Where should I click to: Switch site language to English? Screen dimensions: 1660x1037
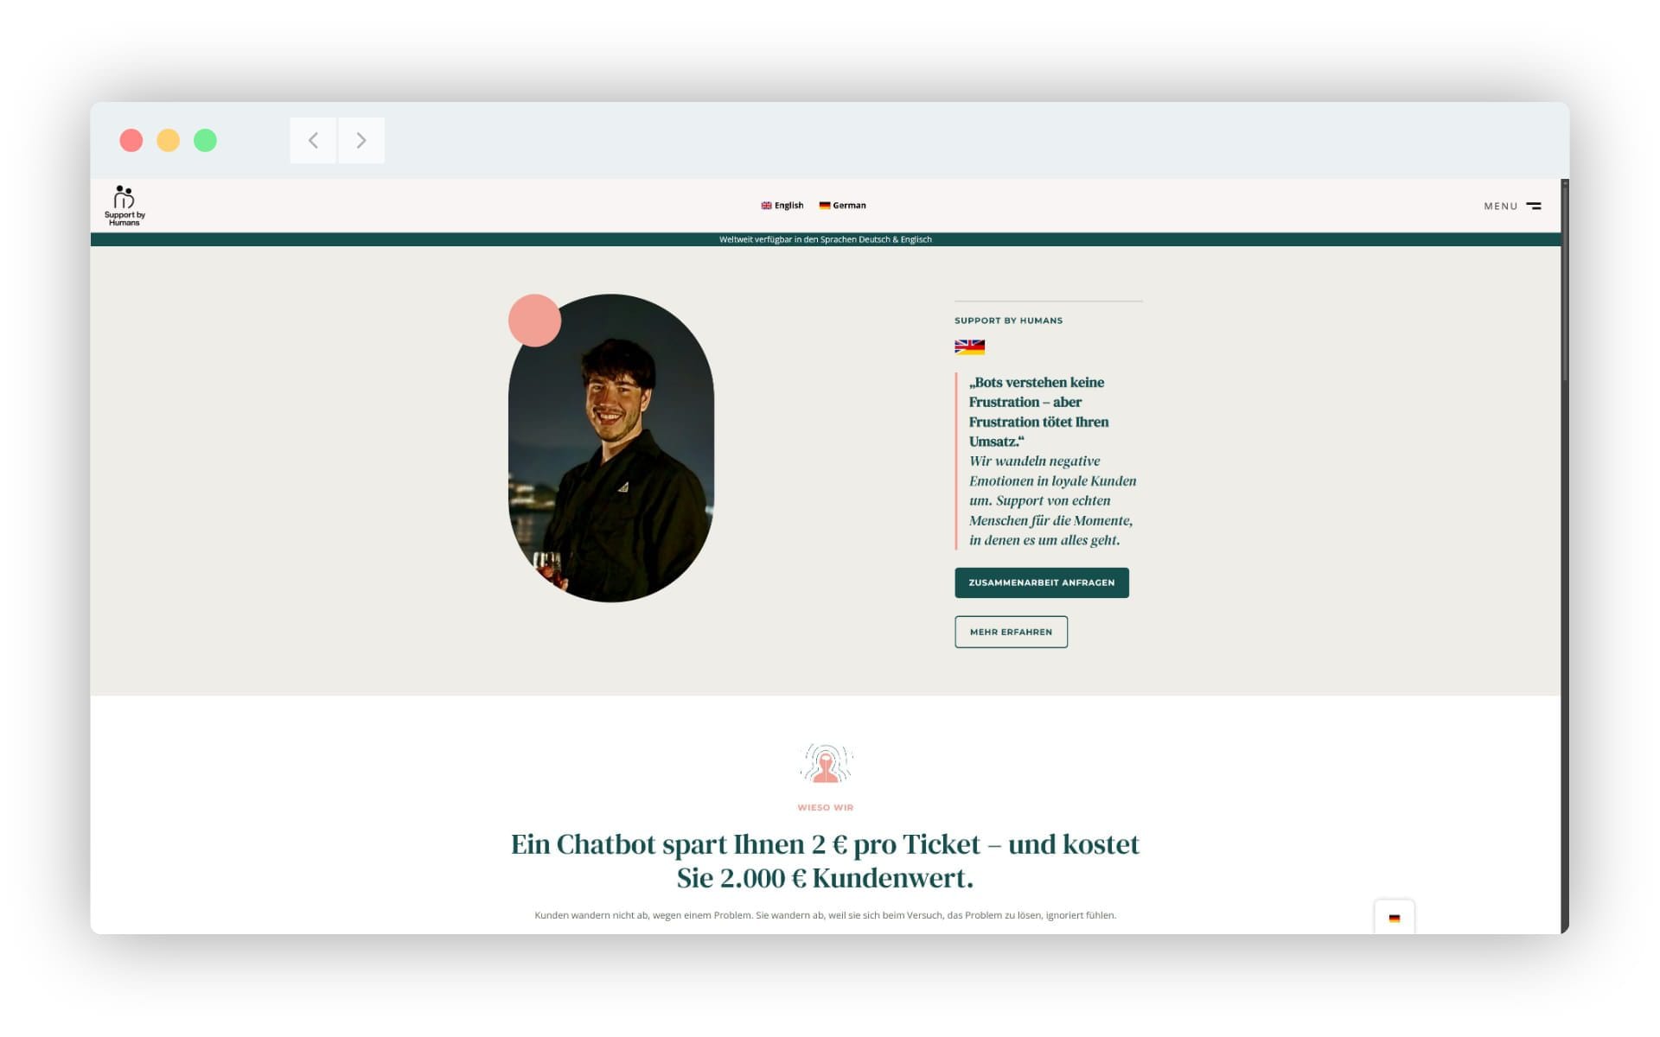point(782,206)
